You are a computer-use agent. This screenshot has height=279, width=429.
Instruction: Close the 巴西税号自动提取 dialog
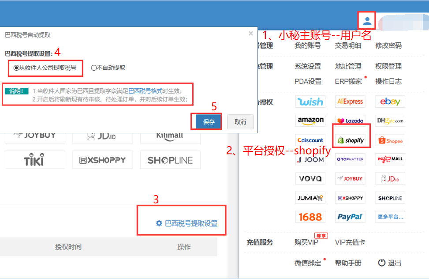(250, 34)
